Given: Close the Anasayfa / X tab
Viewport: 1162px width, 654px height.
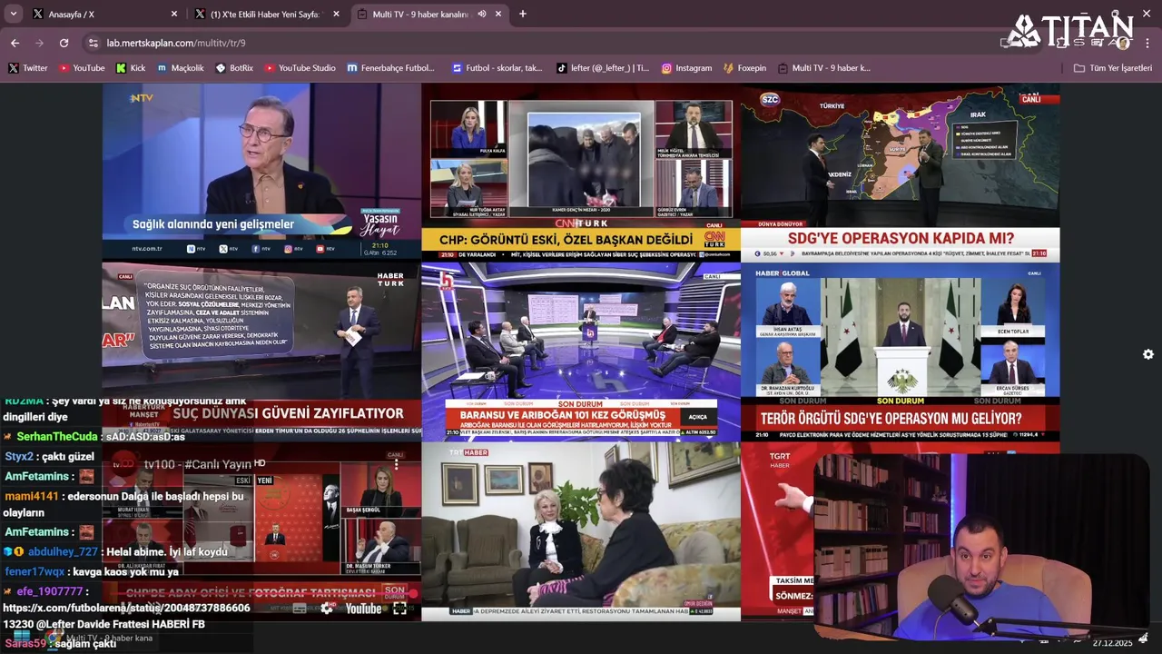Looking at the screenshot, I should click(174, 14).
